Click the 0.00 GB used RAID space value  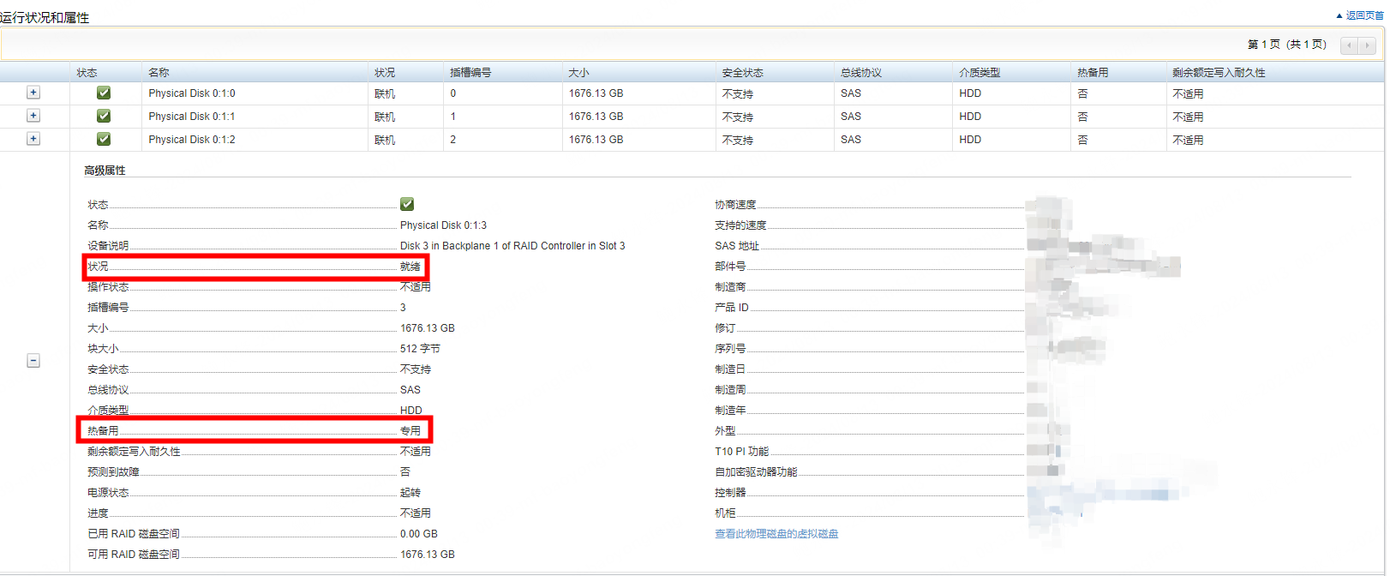pyautogui.click(x=419, y=534)
